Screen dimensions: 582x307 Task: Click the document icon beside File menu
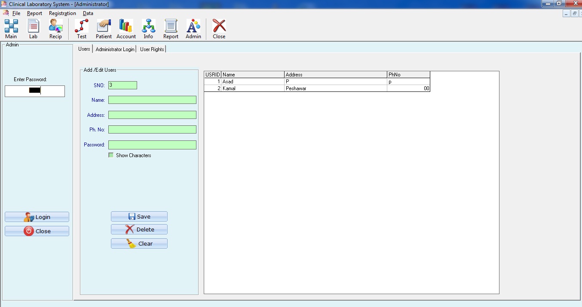pyautogui.click(x=6, y=13)
